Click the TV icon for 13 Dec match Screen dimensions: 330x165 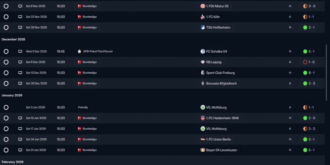pos(20,73)
